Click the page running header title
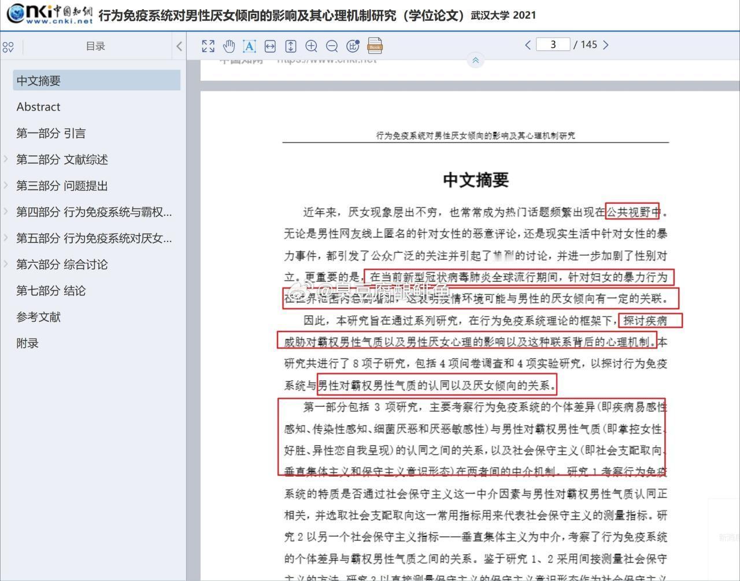The width and height of the screenshot is (740, 581). pos(476,136)
